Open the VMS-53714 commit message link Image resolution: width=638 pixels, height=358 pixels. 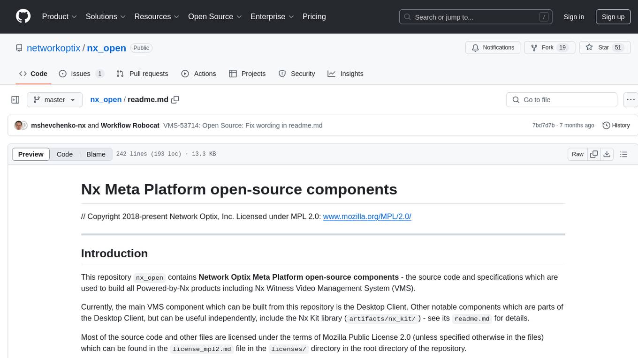(243, 126)
